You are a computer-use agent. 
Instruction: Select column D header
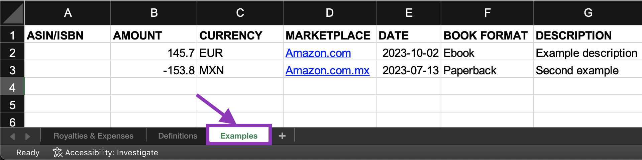pos(330,13)
